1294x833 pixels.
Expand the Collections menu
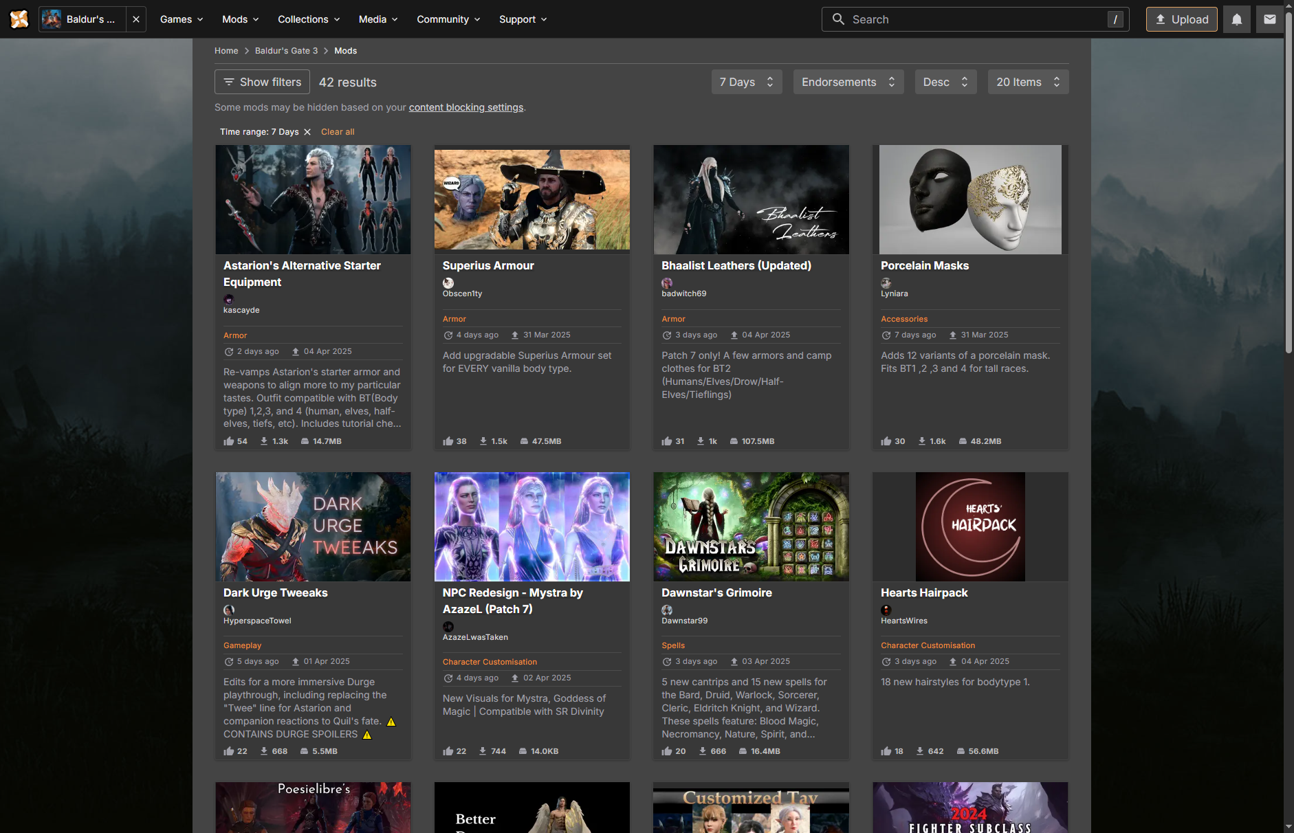pyautogui.click(x=309, y=19)
